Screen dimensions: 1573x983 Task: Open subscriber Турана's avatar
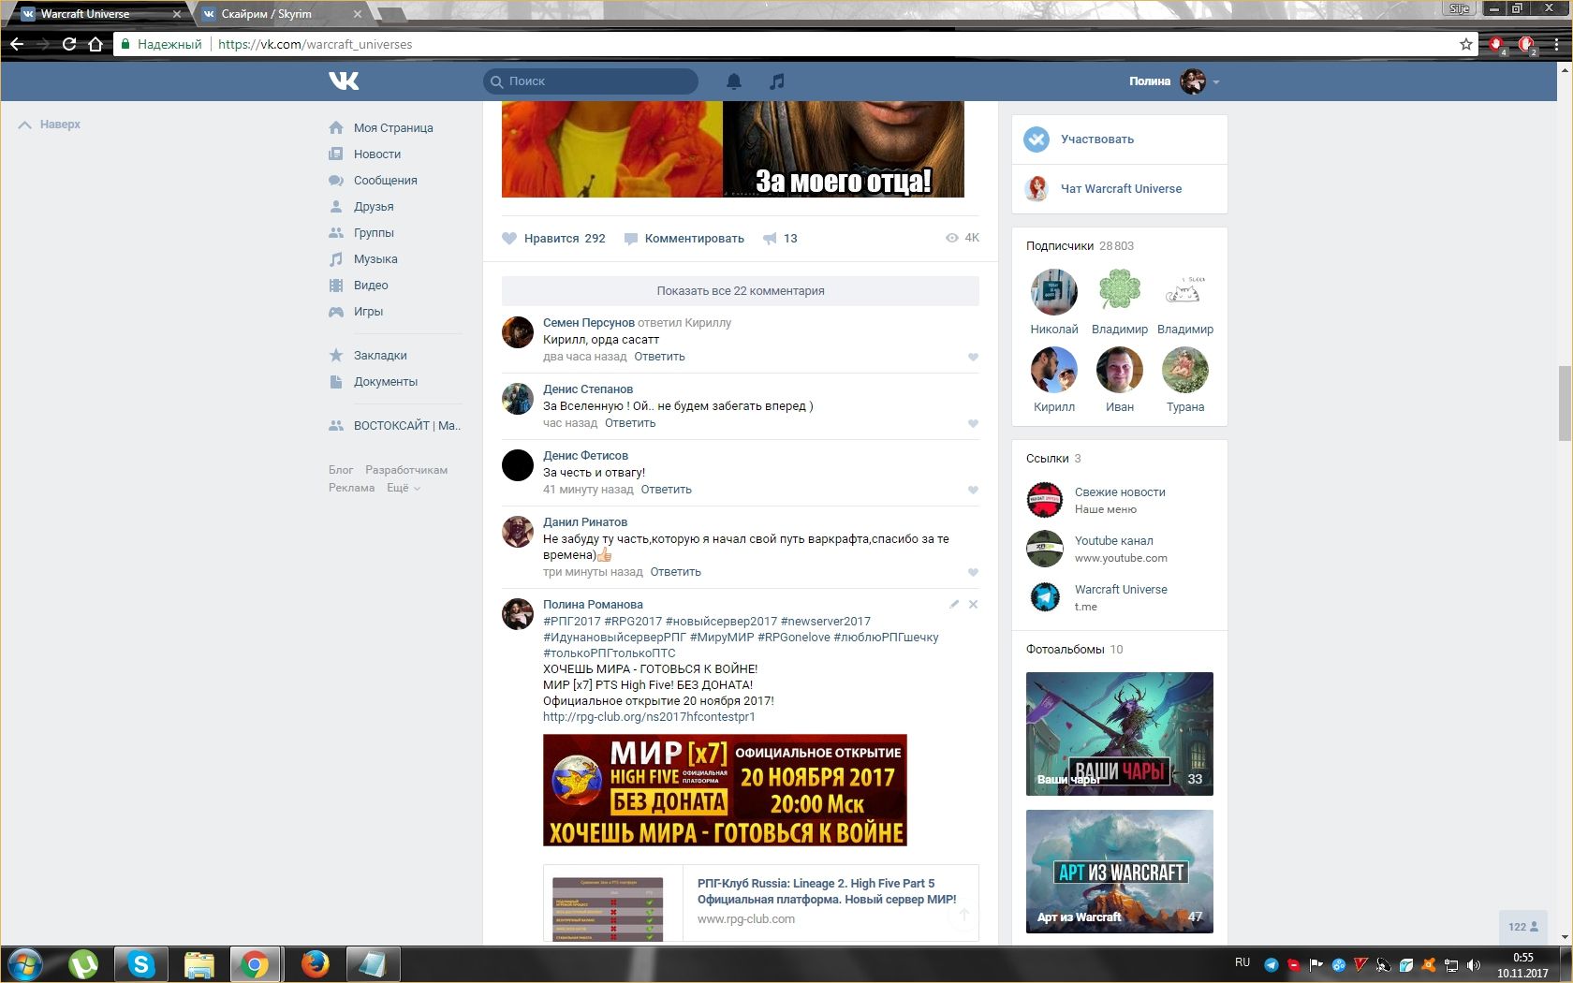point(1185,370)
